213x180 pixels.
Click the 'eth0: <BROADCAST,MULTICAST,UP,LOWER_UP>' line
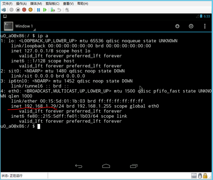[x=106, y=91]
